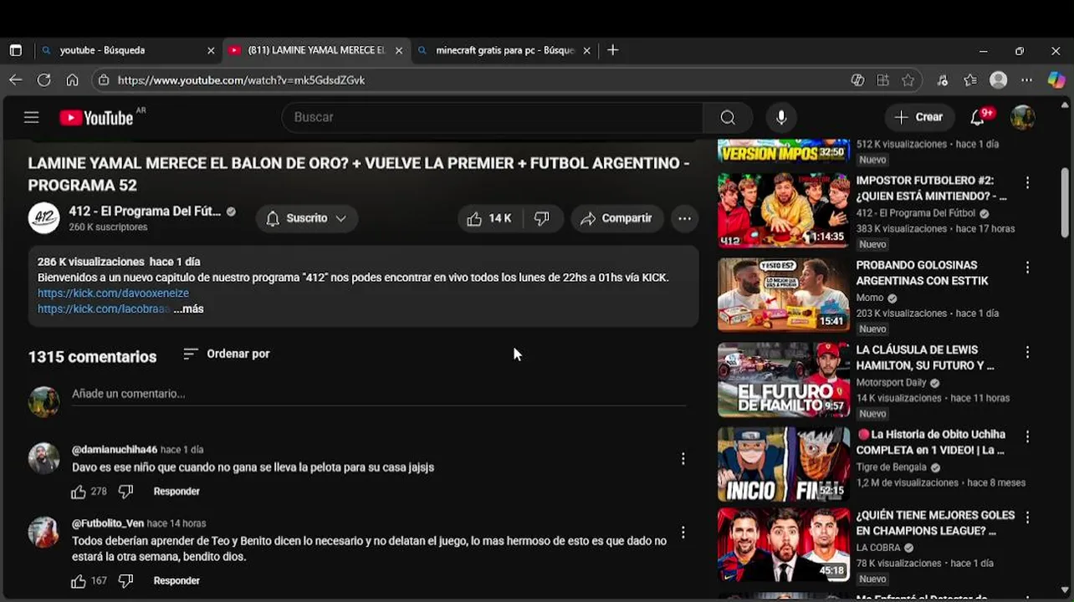Image resolution: width=1074 pixels, height=602 pixels.
Task: Open the Copilot sidebar icon
Action: pos(1056,80)
